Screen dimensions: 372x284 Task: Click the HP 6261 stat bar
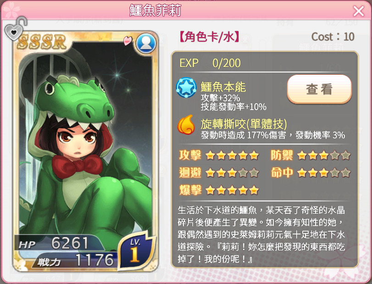click(x=59, y=243)
